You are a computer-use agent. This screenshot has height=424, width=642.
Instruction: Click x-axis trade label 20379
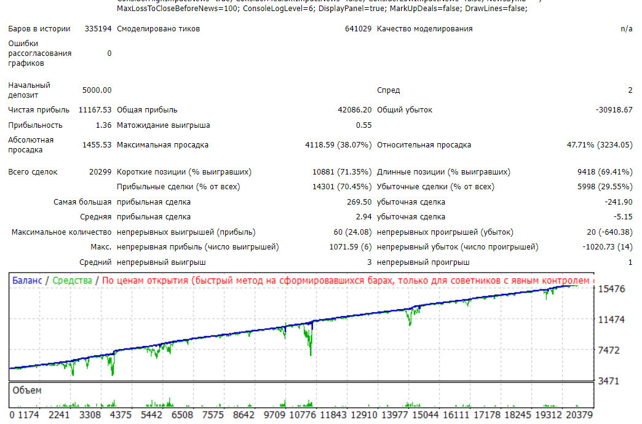(x=579, y=415)
